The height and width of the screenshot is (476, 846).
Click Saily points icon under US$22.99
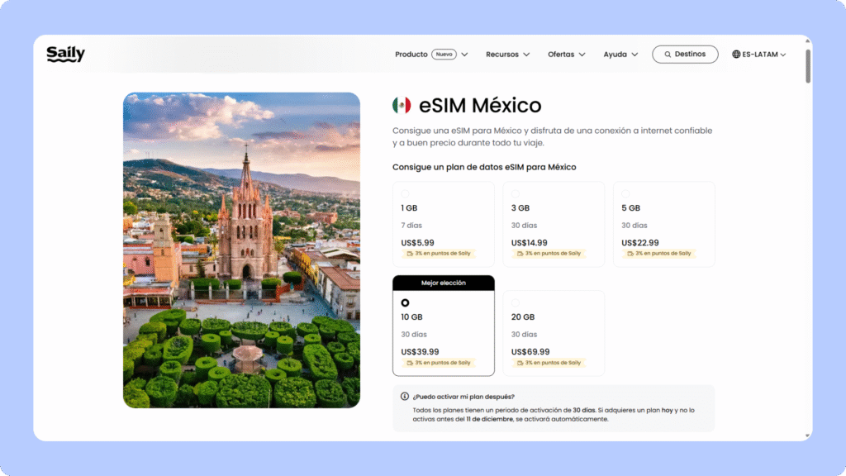tap(630, 254)
